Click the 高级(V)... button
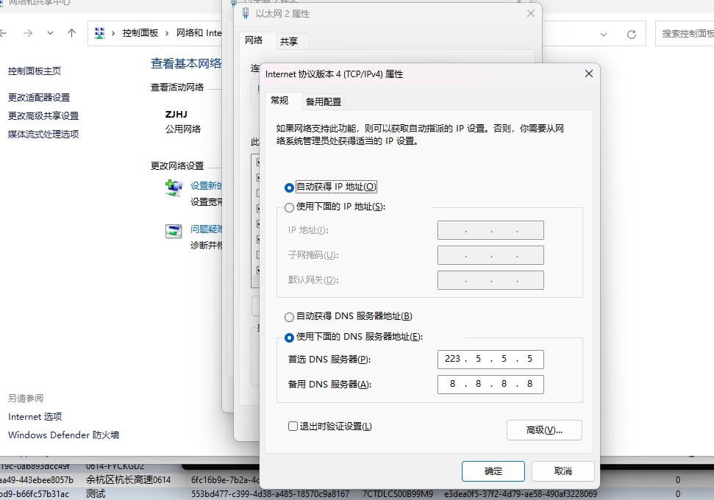The height and width of the screenshot is (500, 714). point(544,430)
